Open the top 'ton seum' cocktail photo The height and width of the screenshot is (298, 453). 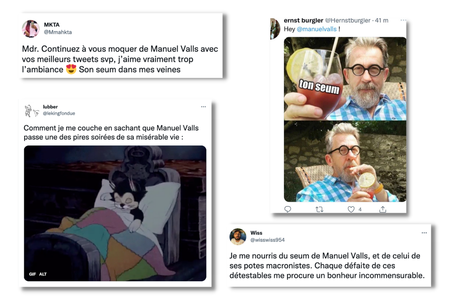click(345, 79)
